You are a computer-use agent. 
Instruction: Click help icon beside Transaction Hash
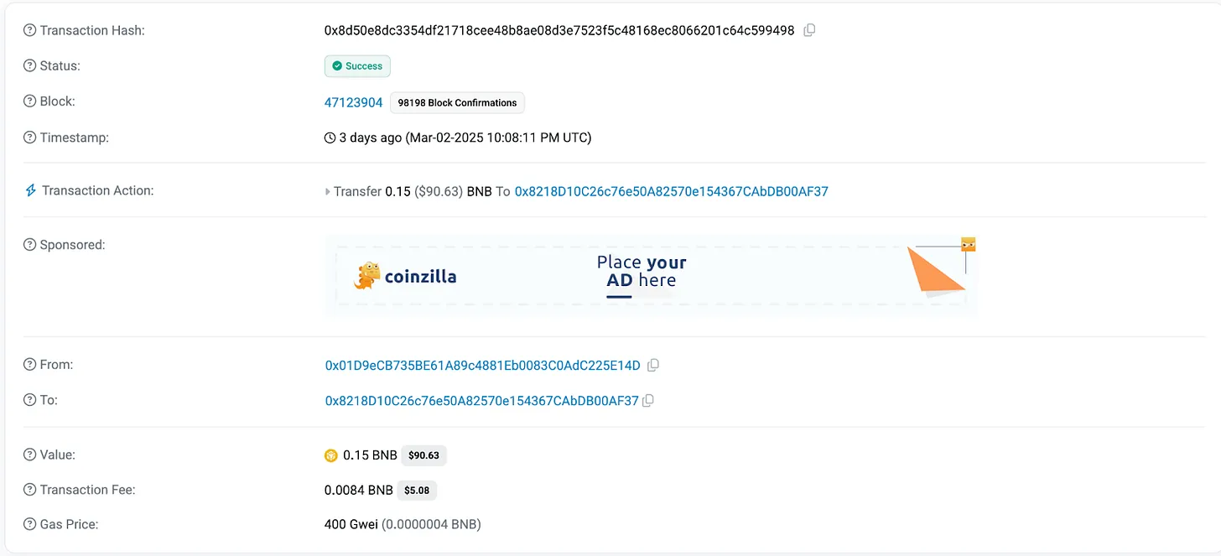click(x=30, y=30)
